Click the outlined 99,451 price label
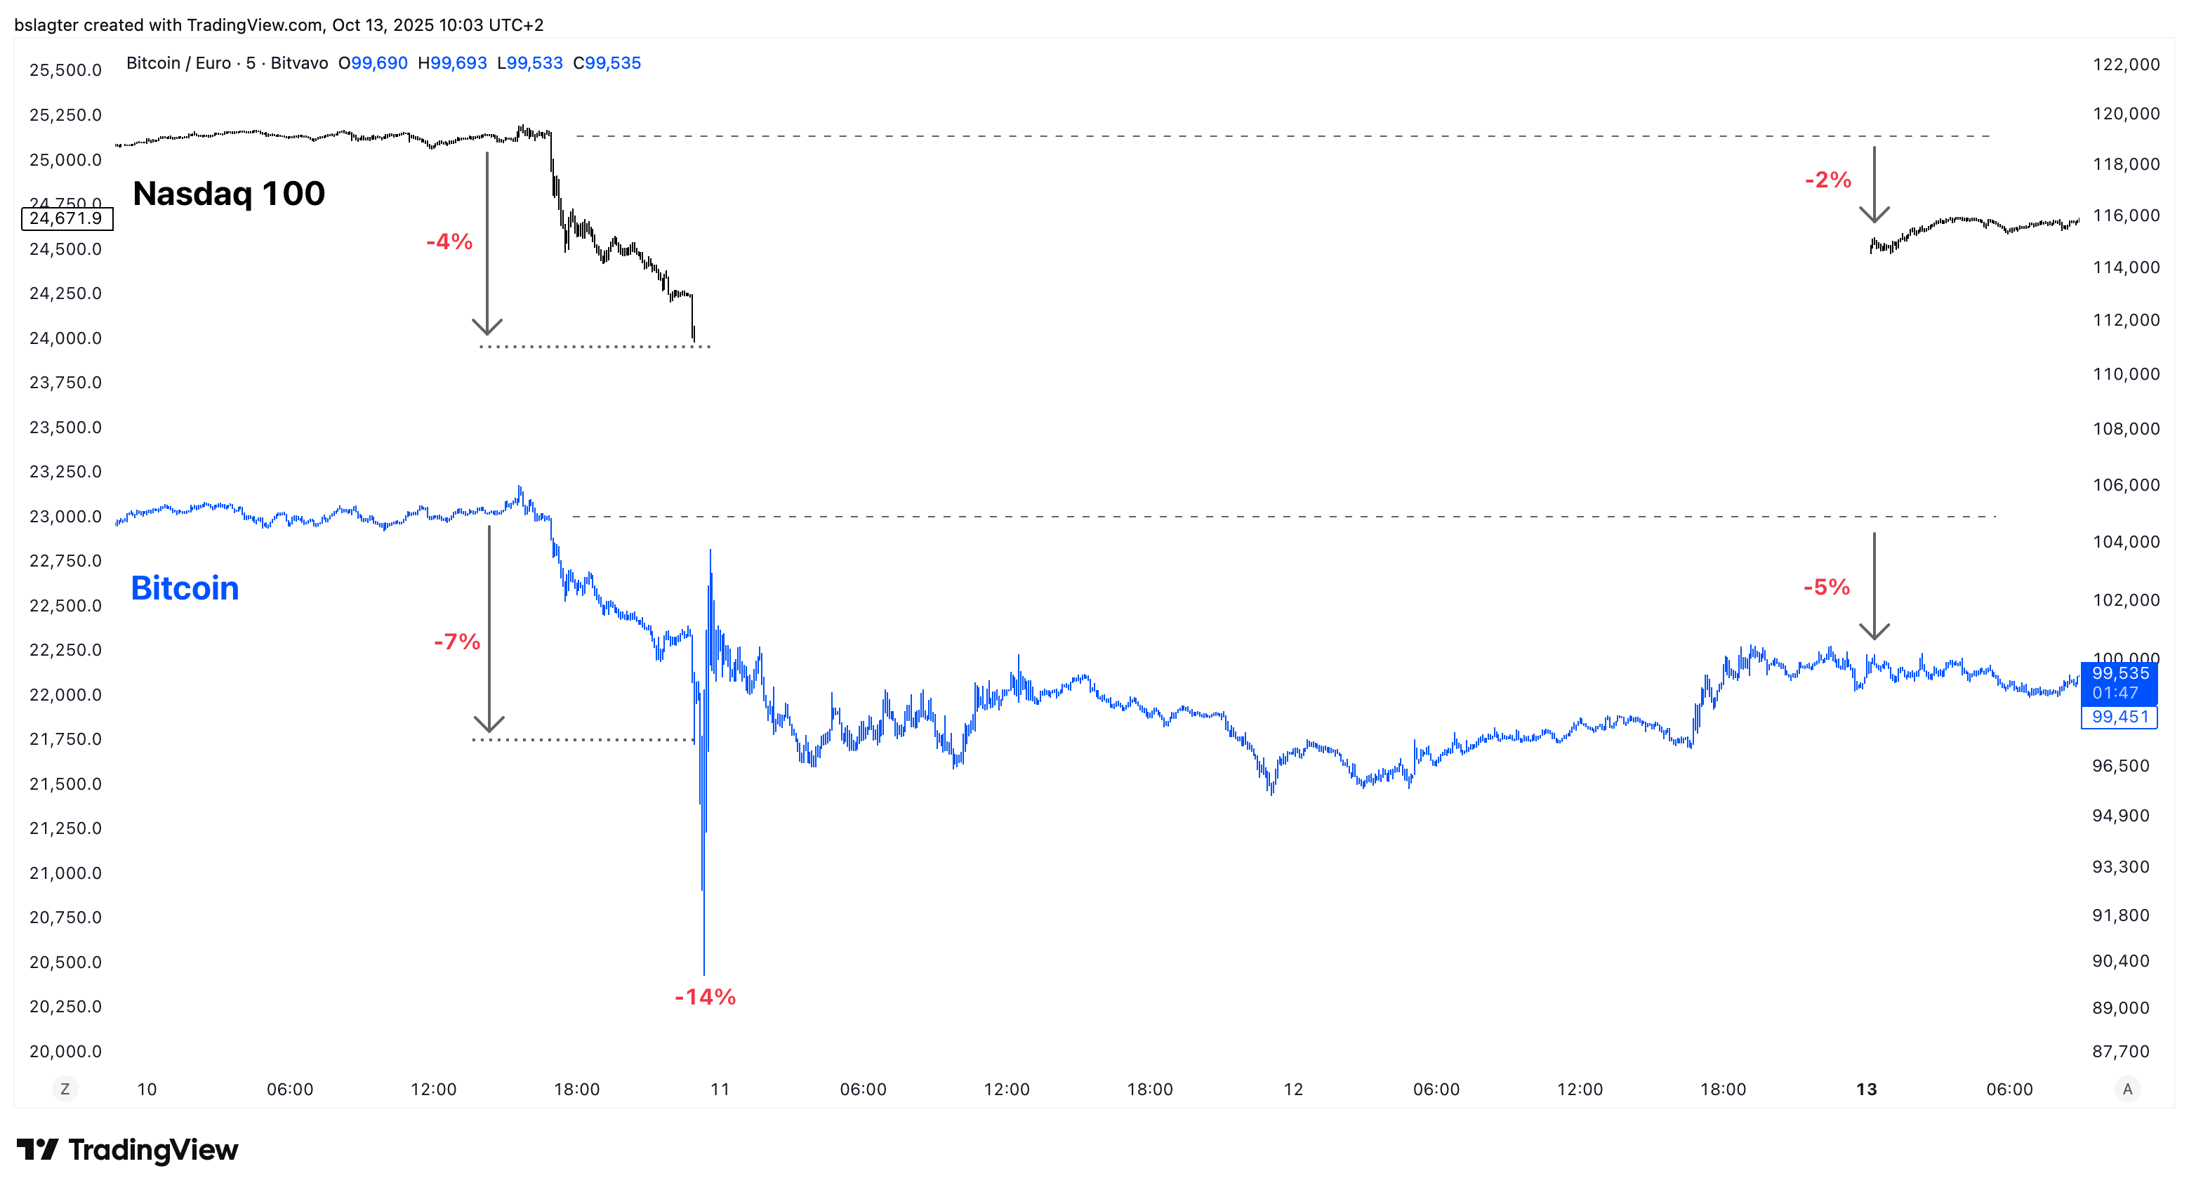2189x1192 pixels. click(x=2119, y=717)
